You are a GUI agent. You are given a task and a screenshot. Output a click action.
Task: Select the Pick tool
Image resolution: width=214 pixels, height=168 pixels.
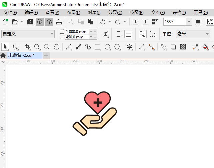click(x=5, y=47)
